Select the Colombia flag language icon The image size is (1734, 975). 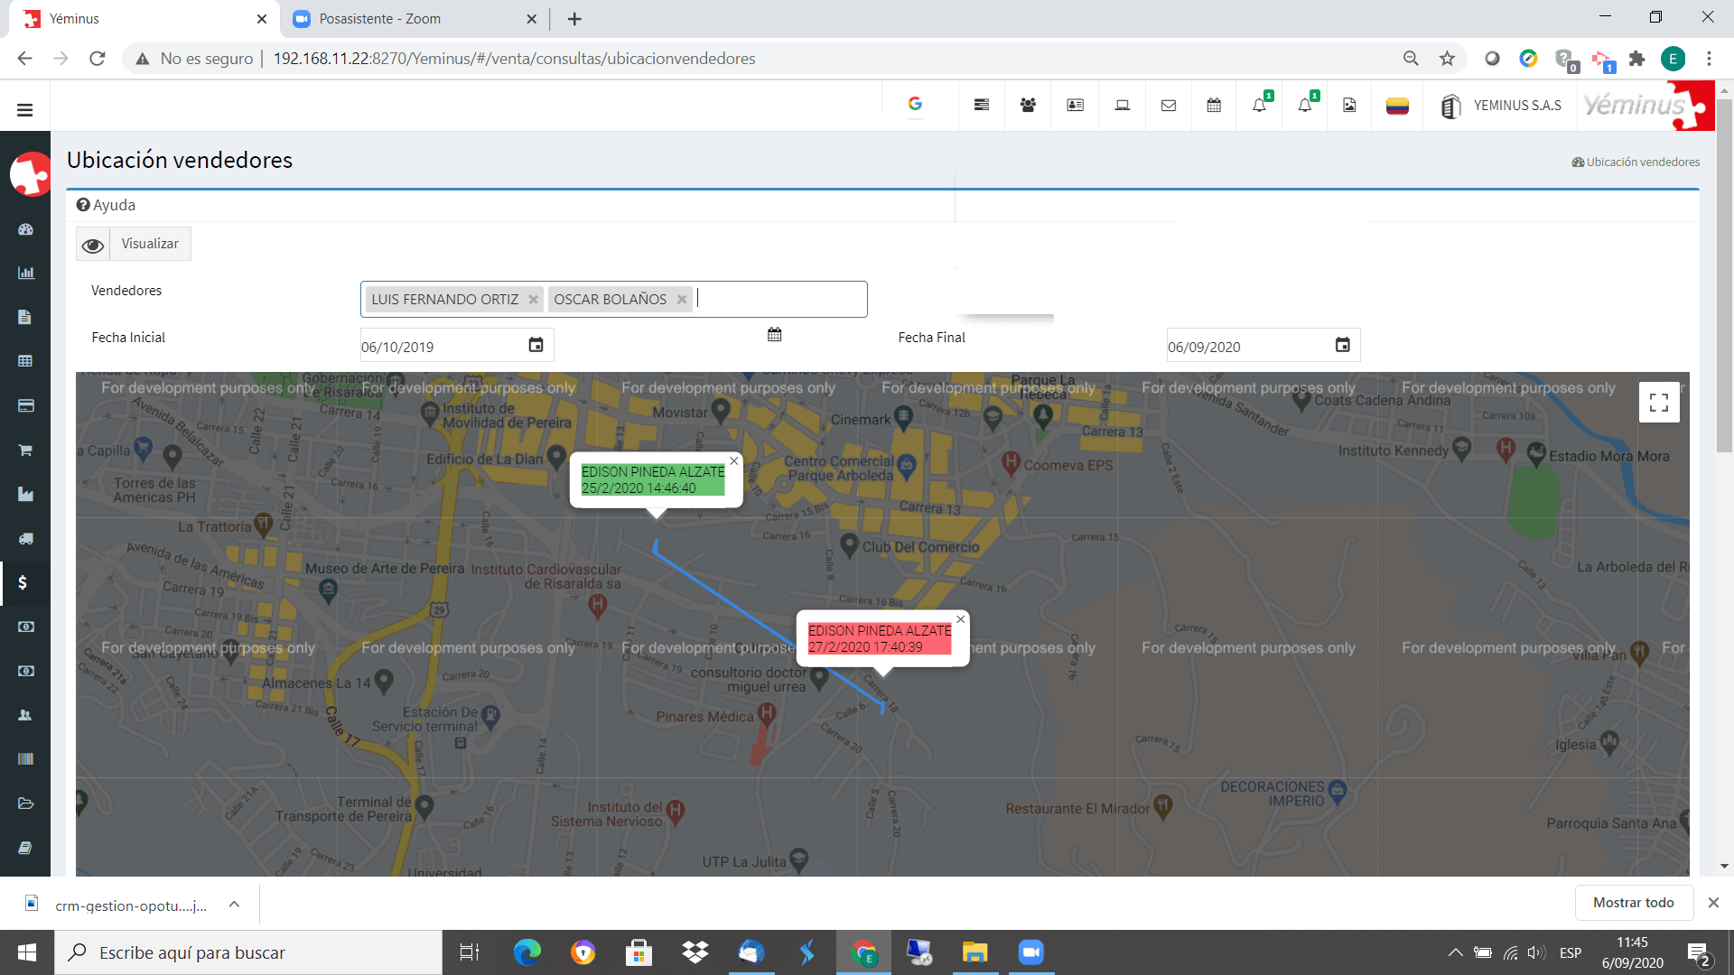coord(1397,106)
